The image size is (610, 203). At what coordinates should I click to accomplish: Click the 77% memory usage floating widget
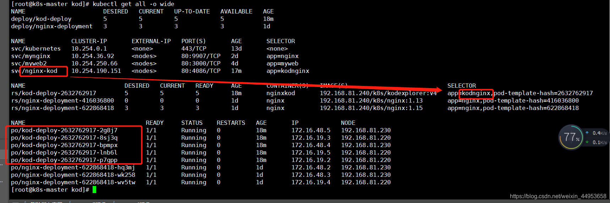pyautogui.click(x=571, y=137)
